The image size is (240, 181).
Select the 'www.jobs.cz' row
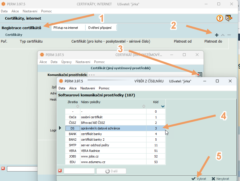point(115,156)
